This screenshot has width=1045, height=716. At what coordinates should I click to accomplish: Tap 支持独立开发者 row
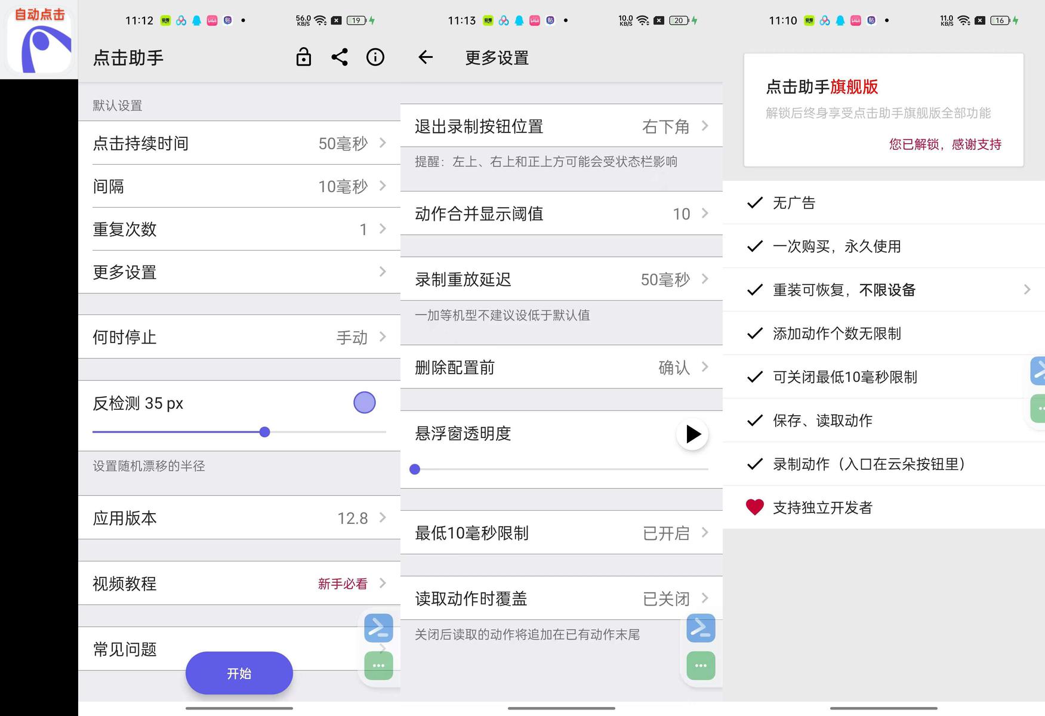point(884,507)
